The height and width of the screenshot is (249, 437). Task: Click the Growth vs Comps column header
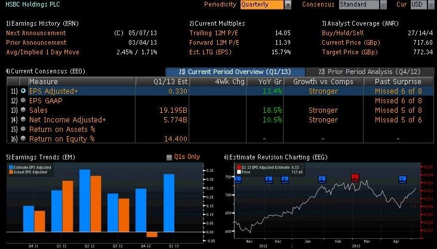click(324, 81)
